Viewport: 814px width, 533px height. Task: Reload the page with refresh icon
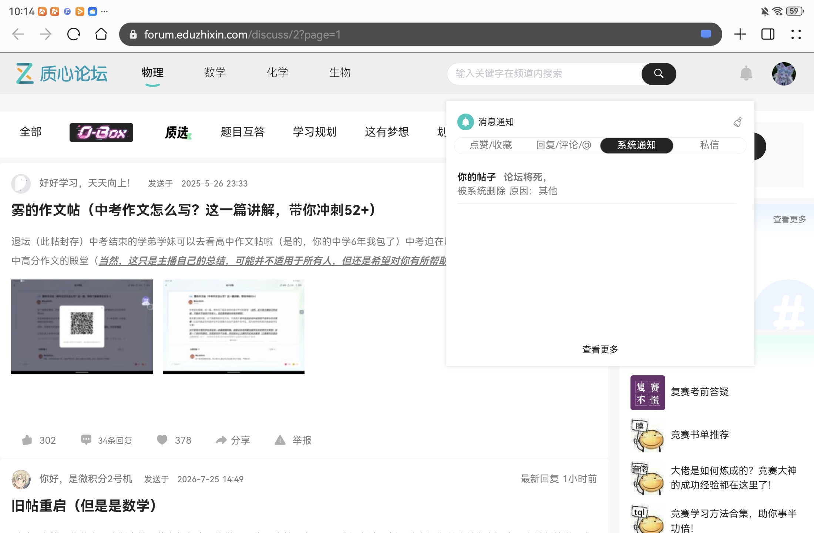(74, 34)
